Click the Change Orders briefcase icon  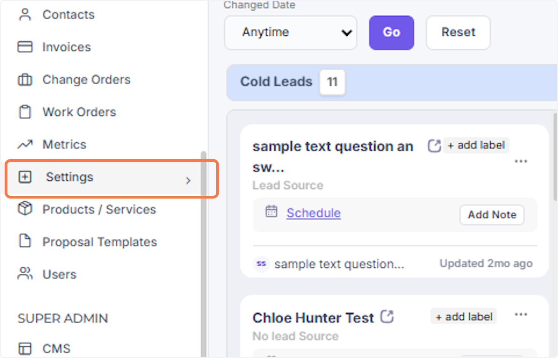pyautogui.click(x=25, y=80)
